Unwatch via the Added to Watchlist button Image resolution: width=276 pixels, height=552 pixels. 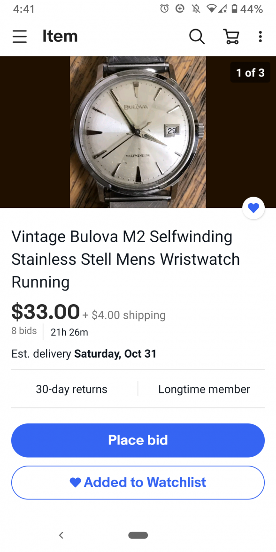(x=138, y=482)
